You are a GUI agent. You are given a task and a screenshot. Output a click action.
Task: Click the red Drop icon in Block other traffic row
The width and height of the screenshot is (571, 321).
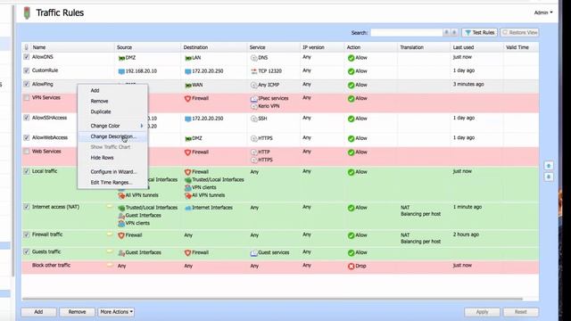351,267
